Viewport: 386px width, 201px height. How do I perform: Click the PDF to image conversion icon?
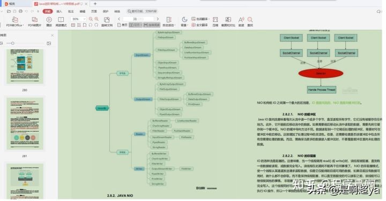pos(35,20)
